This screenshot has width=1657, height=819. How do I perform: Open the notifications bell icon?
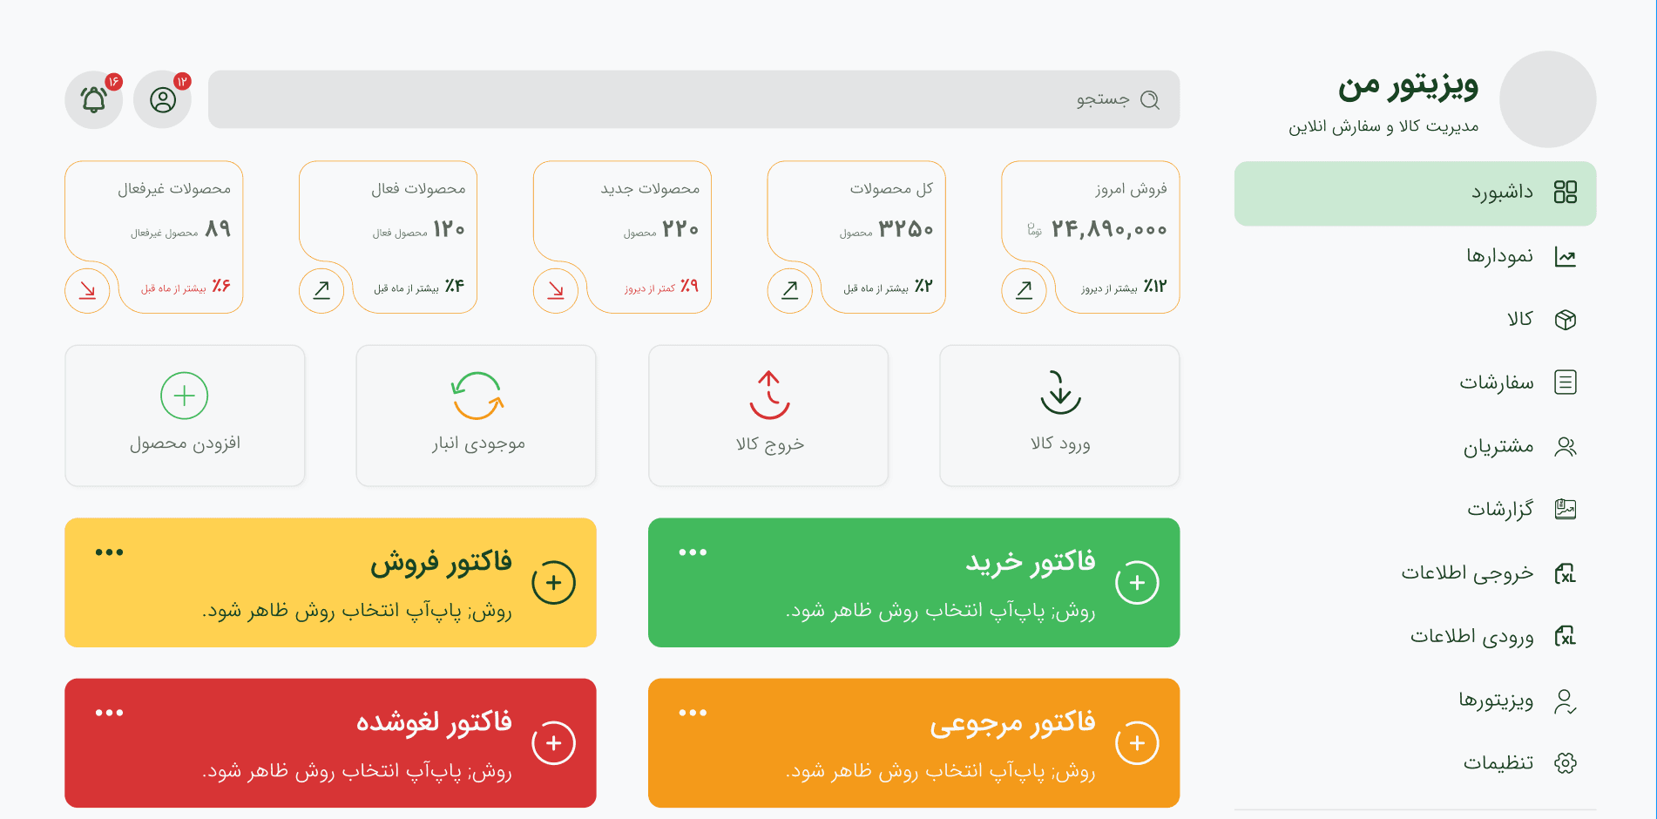click(x=94, y=100)
